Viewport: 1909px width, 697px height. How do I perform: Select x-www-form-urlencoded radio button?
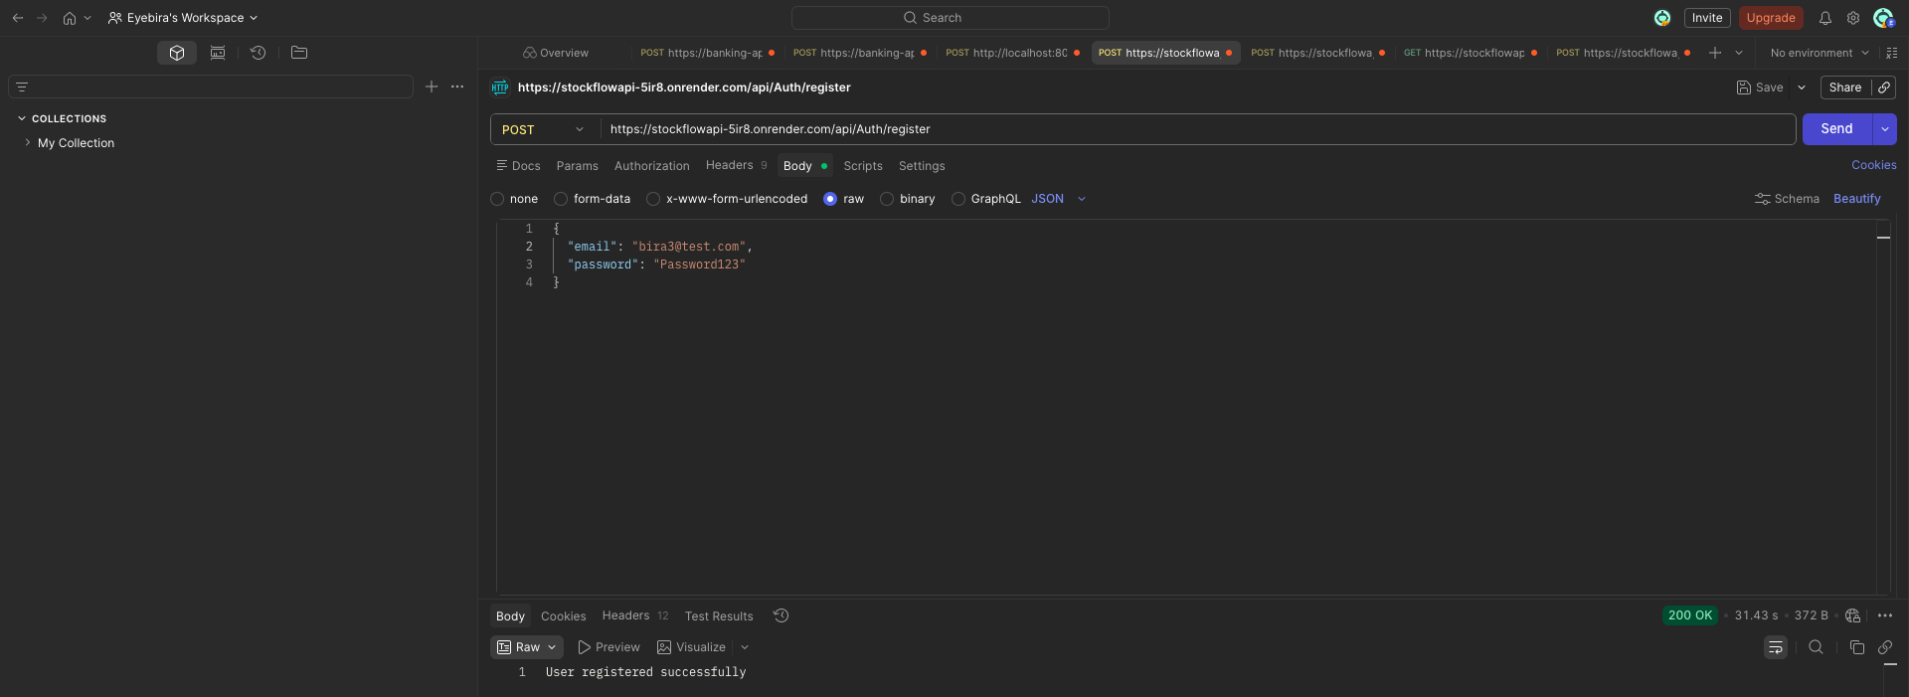(x=653, y=199)
